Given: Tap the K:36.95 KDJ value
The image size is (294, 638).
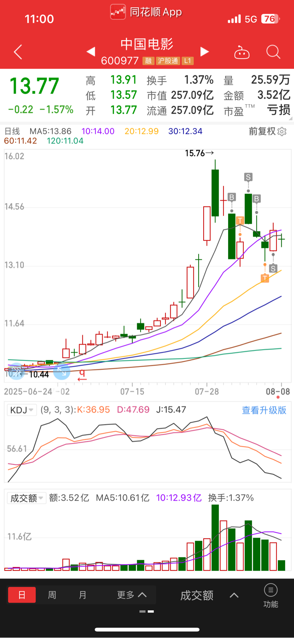Looking at the screenshot, I should point(93,410).
